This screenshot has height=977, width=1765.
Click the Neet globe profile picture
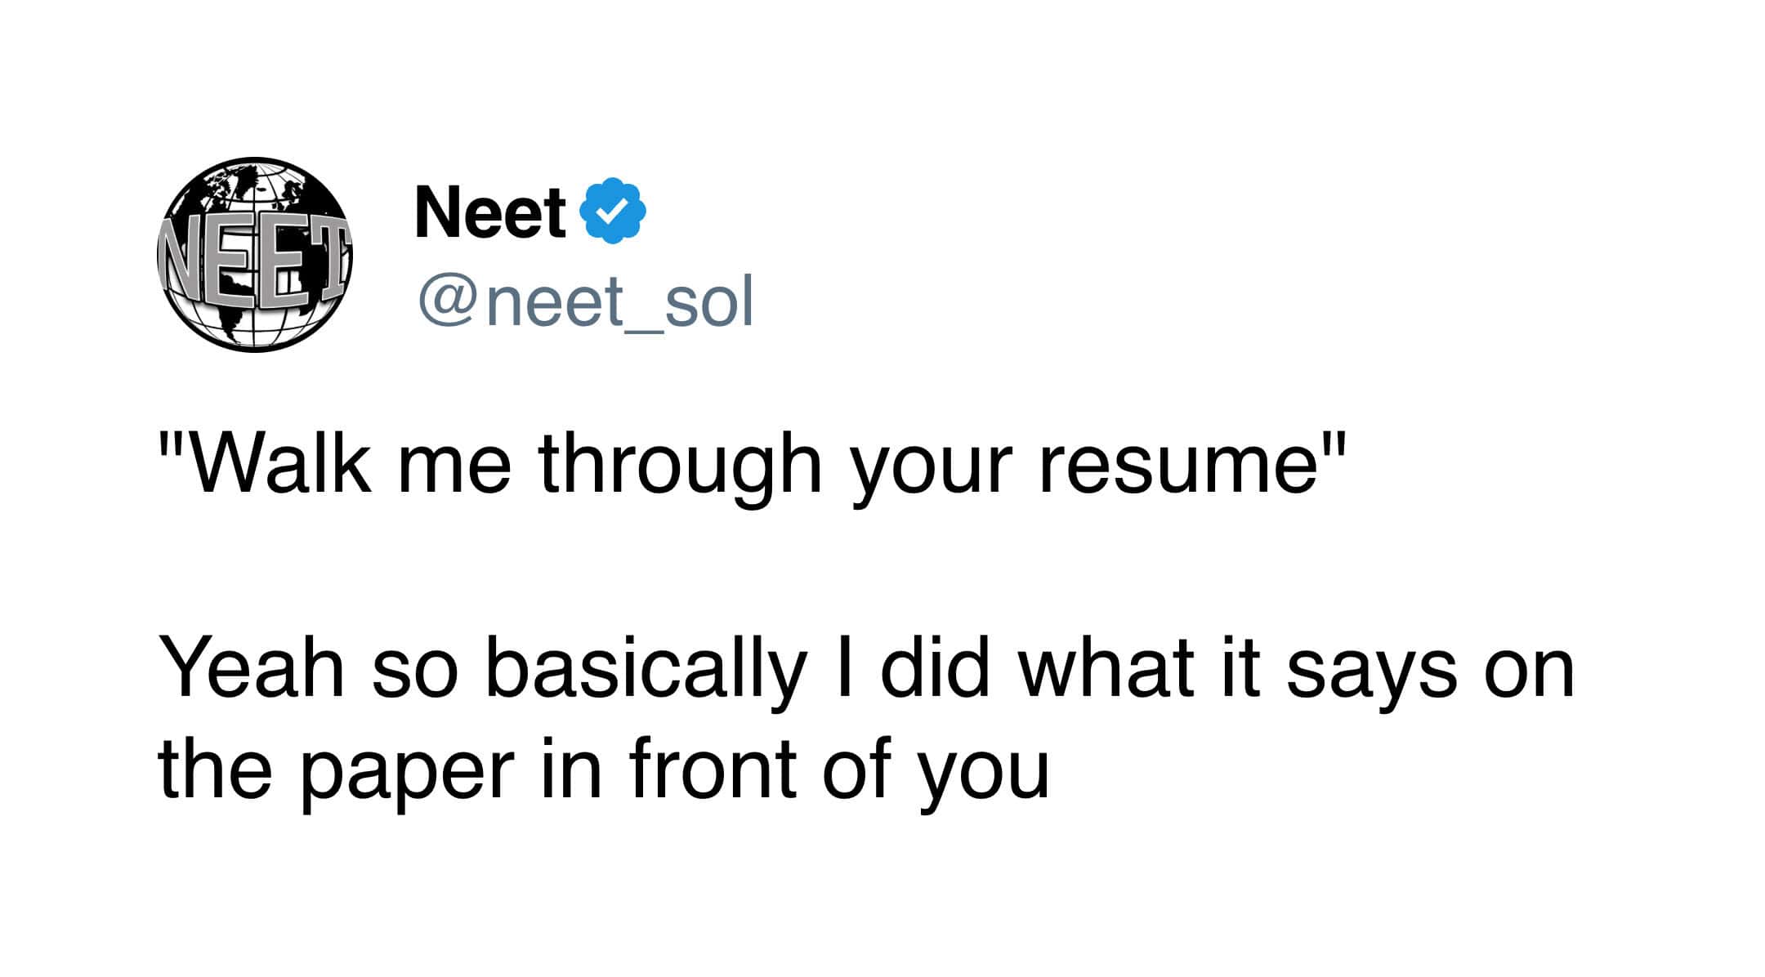[255, 255]
